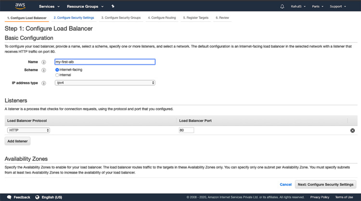Image resolution: width=361 pixels, height=201 pixels.
Task: Remove the HTTP listener with X icon
Action: (352, 130)
